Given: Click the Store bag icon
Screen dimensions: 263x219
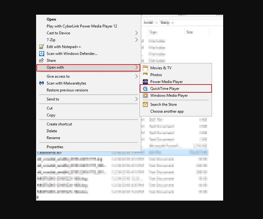Looking at the screenshot, I should [x=145, y=104].
